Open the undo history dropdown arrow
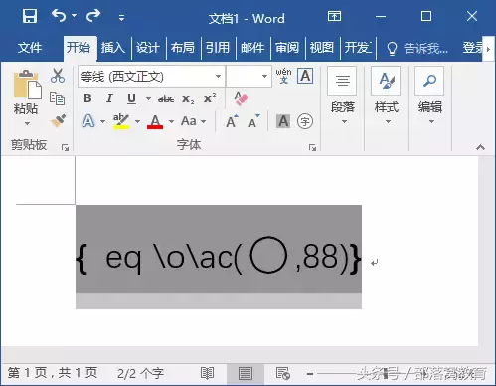 [x=75, y=15]
